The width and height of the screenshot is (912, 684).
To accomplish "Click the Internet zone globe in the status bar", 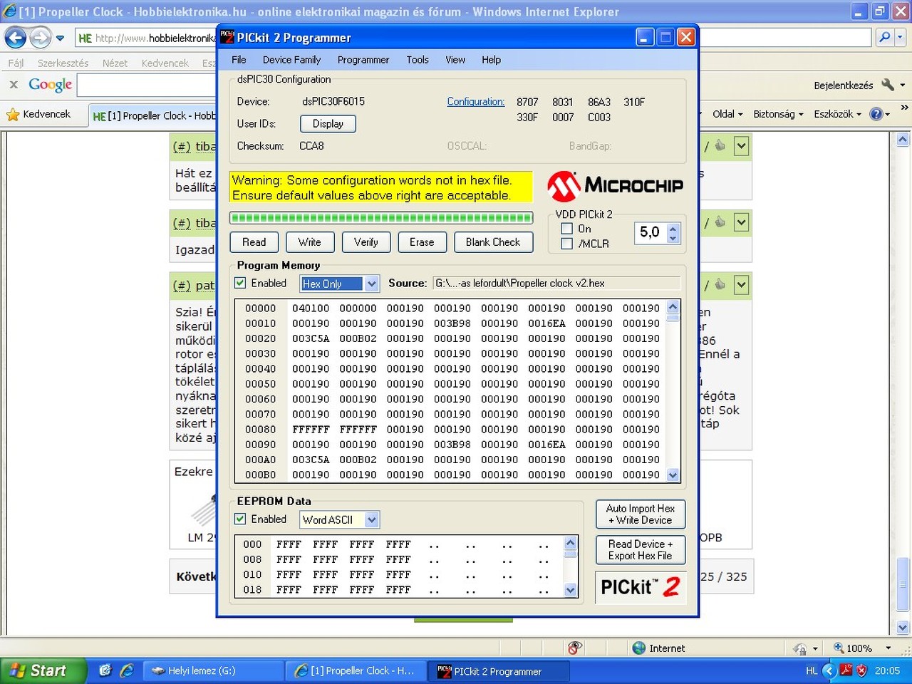I will (639, 648).
